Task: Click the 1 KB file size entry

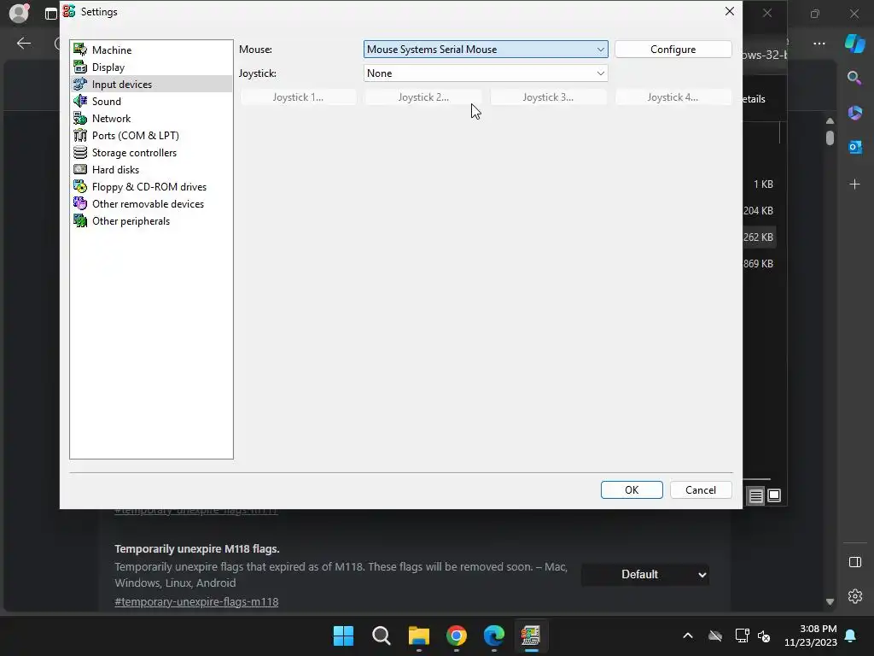Action: [x=763, y=184]
